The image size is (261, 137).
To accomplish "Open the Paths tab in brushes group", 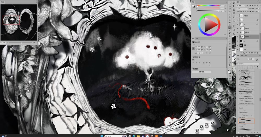I will [x=246, y=55].
